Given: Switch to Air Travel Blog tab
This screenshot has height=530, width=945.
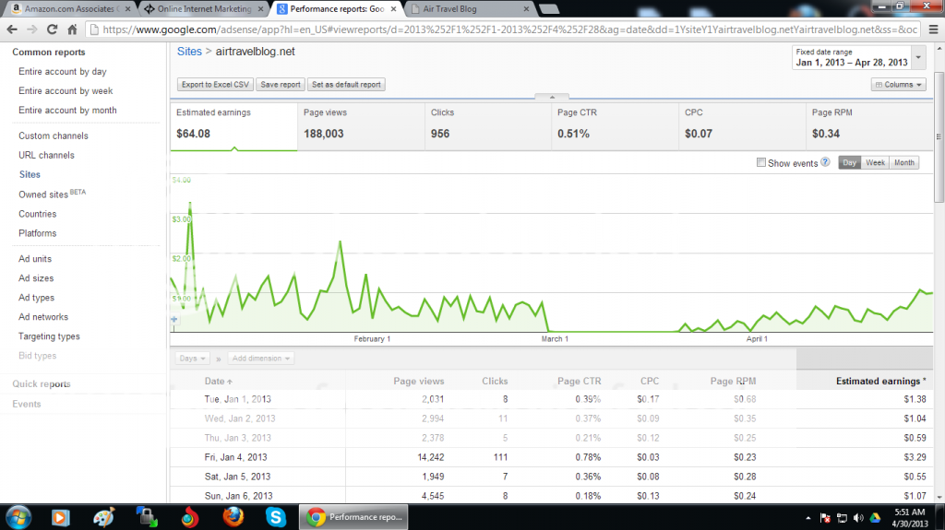Looking at the screenshot, I should coord(470,9).
